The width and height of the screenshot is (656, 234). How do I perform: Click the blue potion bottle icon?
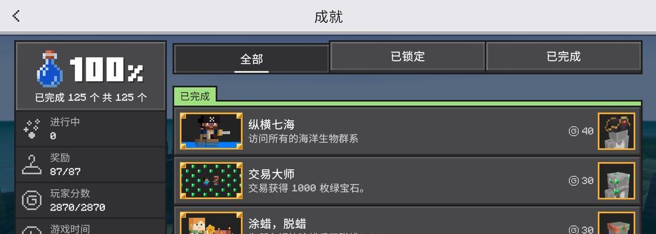49,68
